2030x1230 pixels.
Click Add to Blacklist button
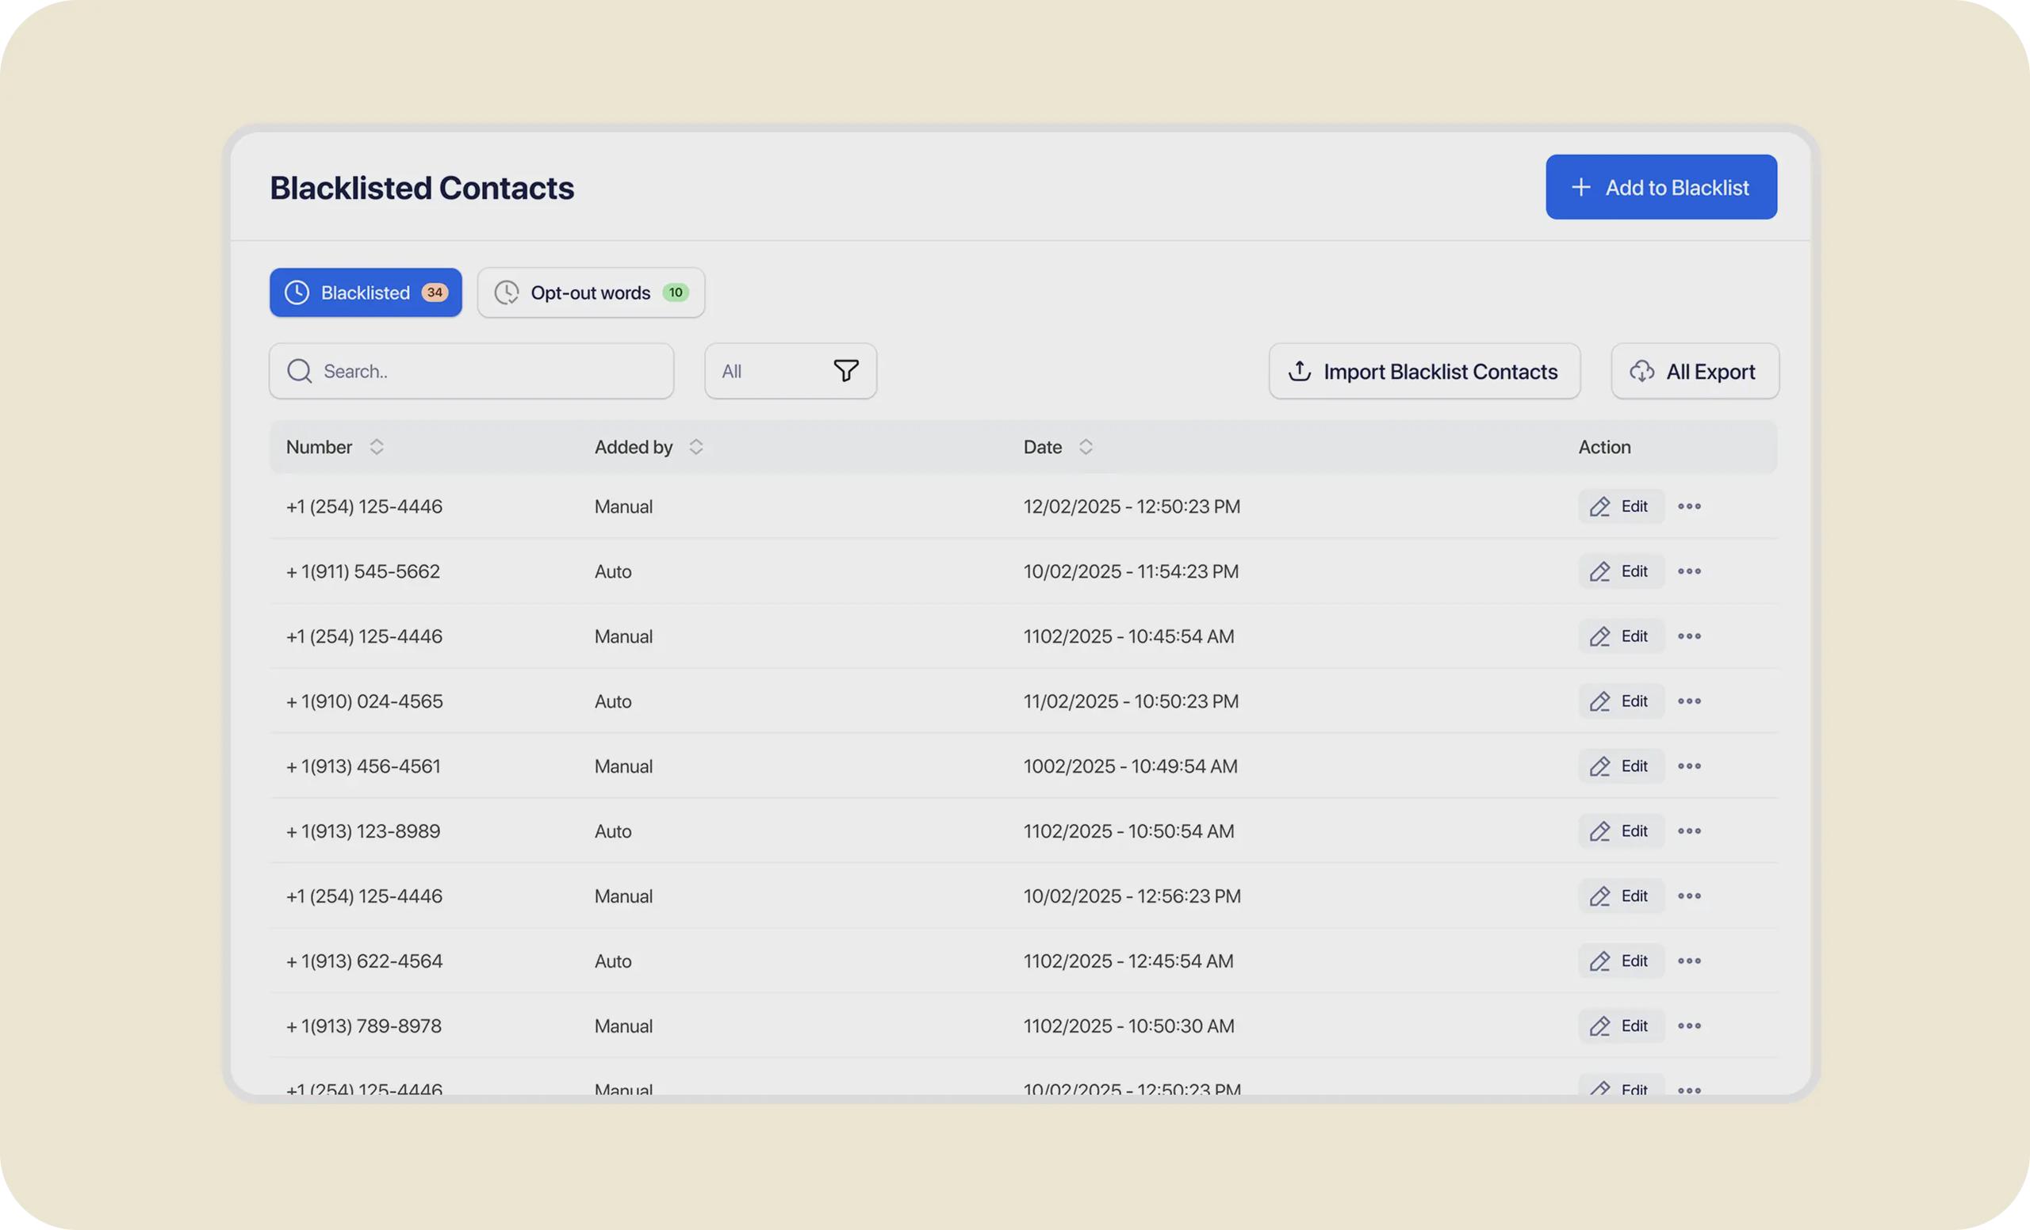coord(1660,188)
